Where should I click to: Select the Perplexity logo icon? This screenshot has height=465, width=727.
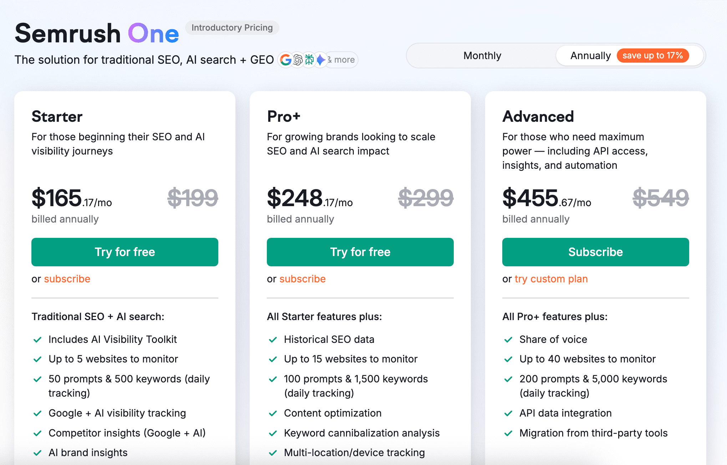pos(309,59)
